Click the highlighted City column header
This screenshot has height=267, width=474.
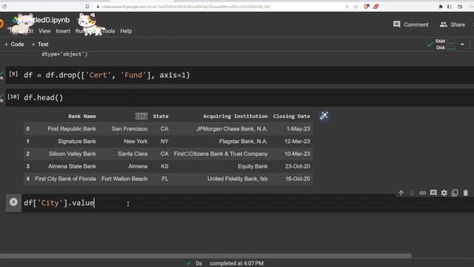pyautogui.click(x=141, y=116)
